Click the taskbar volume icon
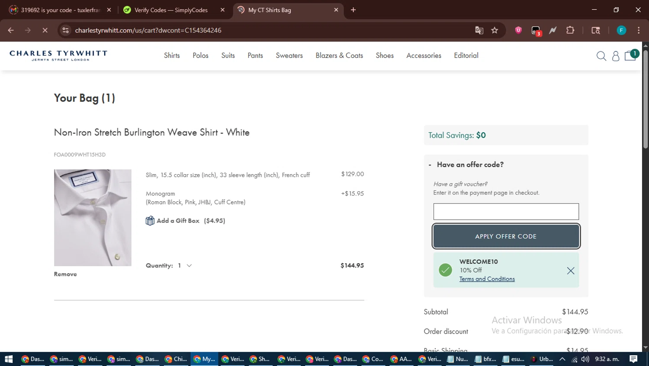Screen dimensions: 649x366 [x=585, y=359]
